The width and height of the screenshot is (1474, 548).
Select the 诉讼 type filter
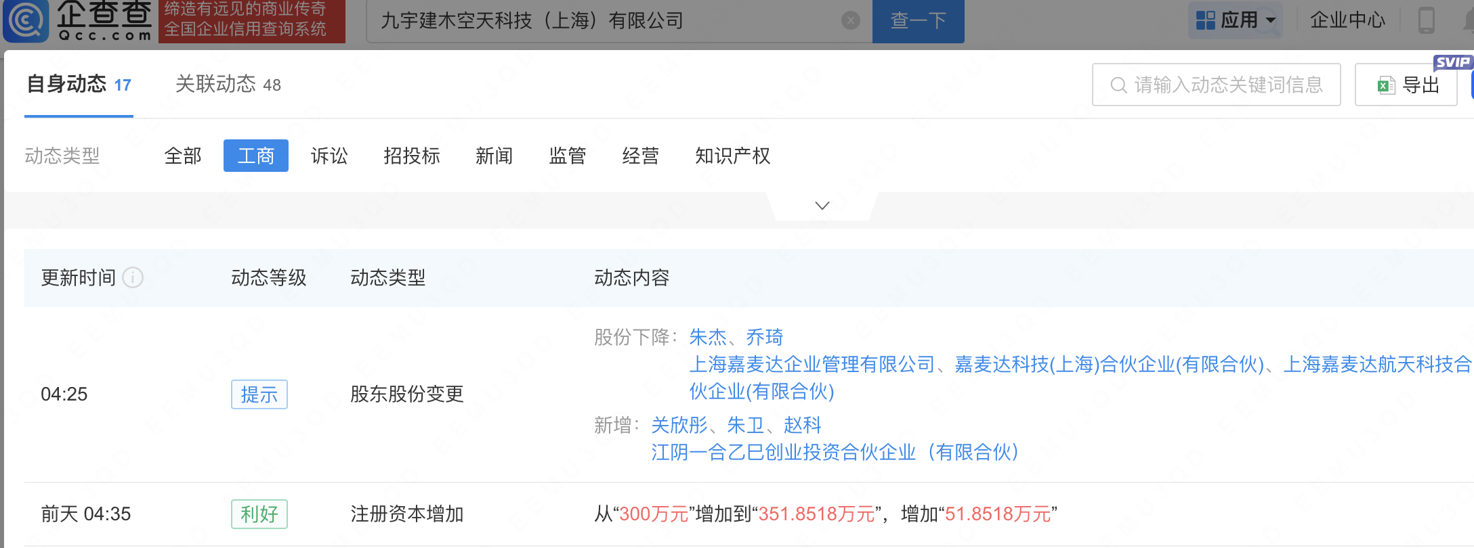coord(329,156)
